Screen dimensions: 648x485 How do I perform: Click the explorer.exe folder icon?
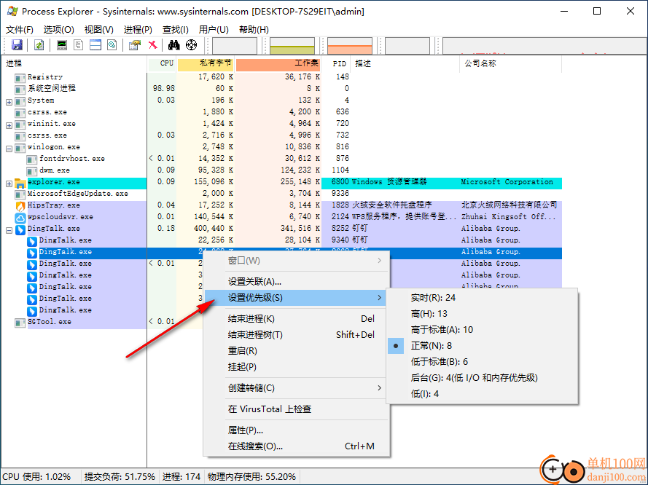pyautogui.click(x=20, y=183)
